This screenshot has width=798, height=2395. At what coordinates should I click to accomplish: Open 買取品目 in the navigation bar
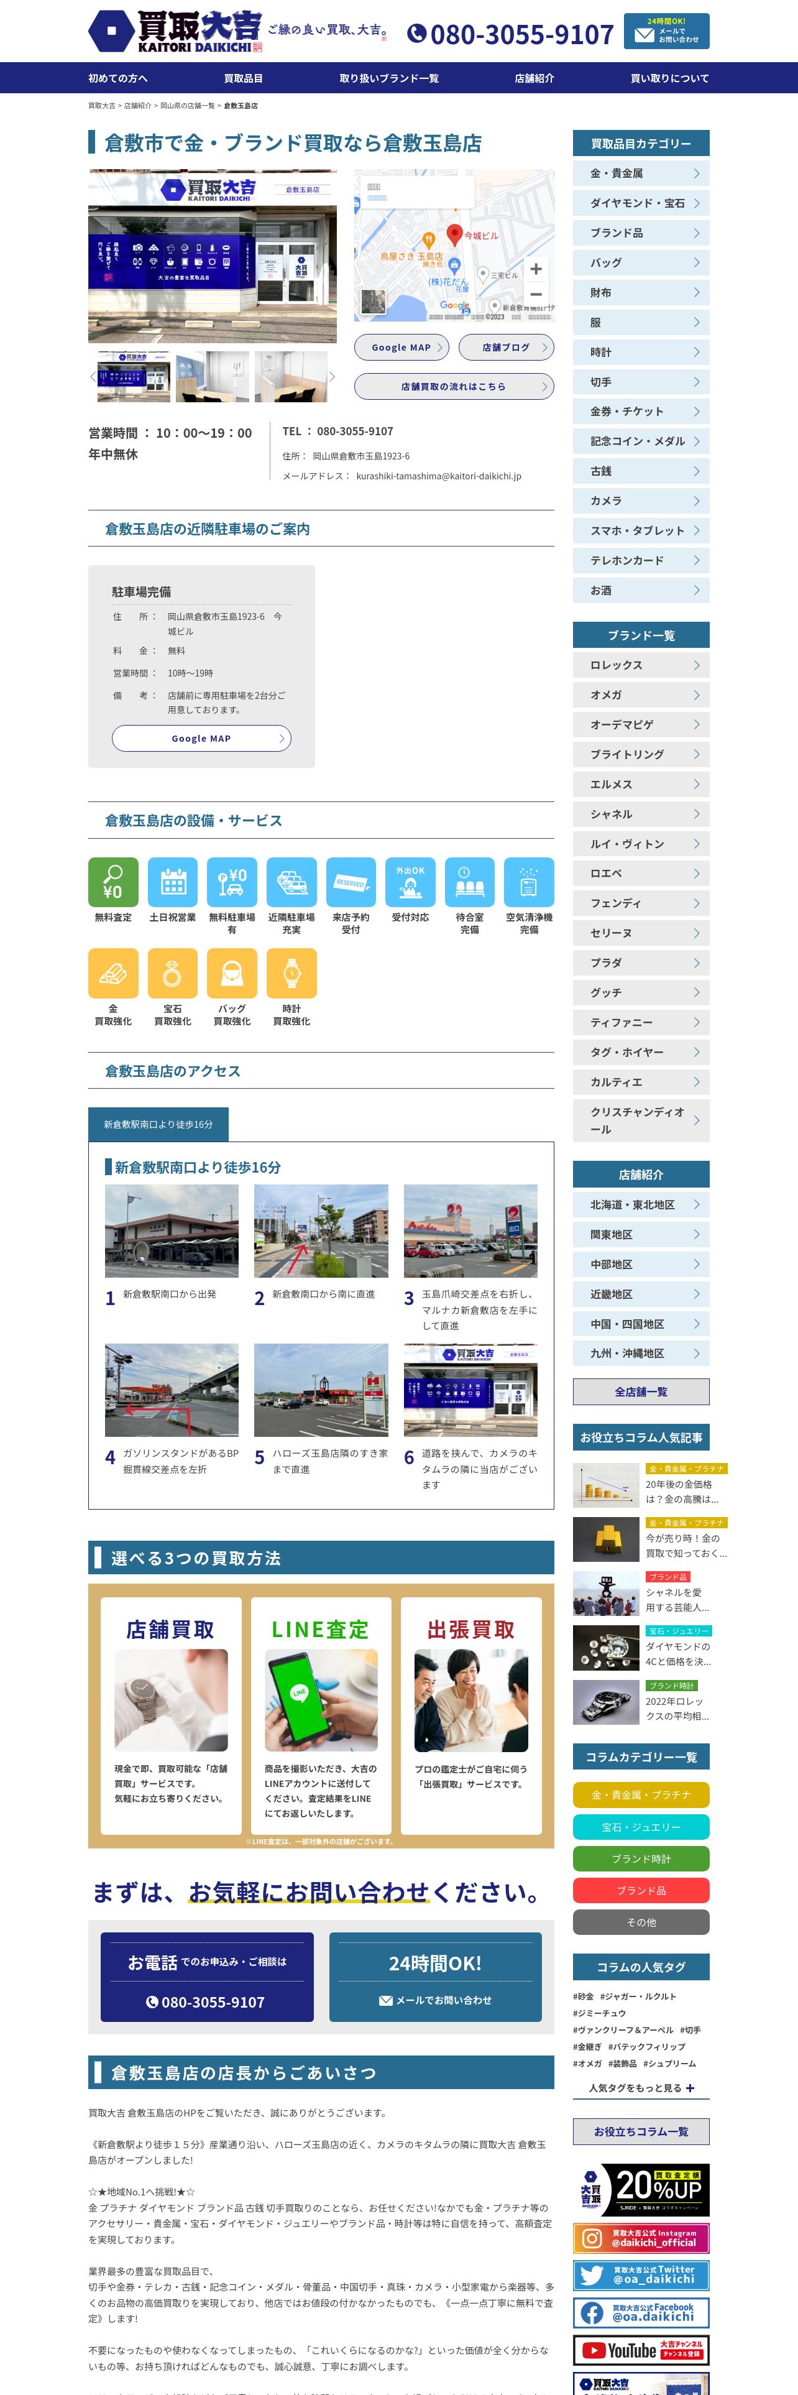pos(244,78)
